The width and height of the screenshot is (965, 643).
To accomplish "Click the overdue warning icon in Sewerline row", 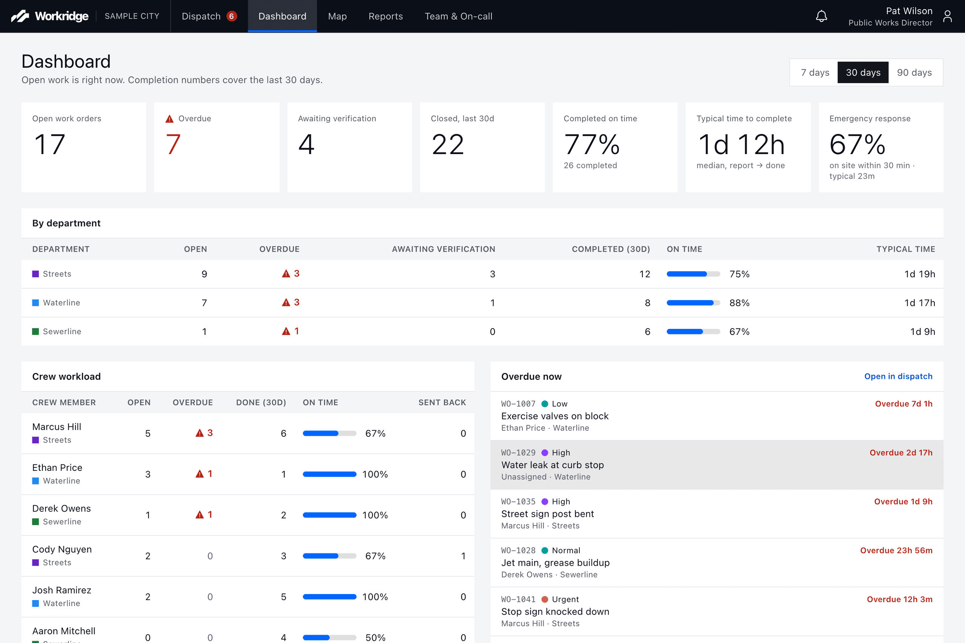I will pyautogui.click(x=286, y=331).
